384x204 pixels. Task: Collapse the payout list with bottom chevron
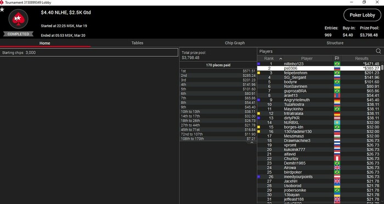251,143
